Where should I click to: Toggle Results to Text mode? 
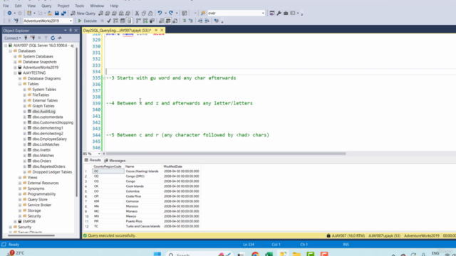[x=161, y=21]
